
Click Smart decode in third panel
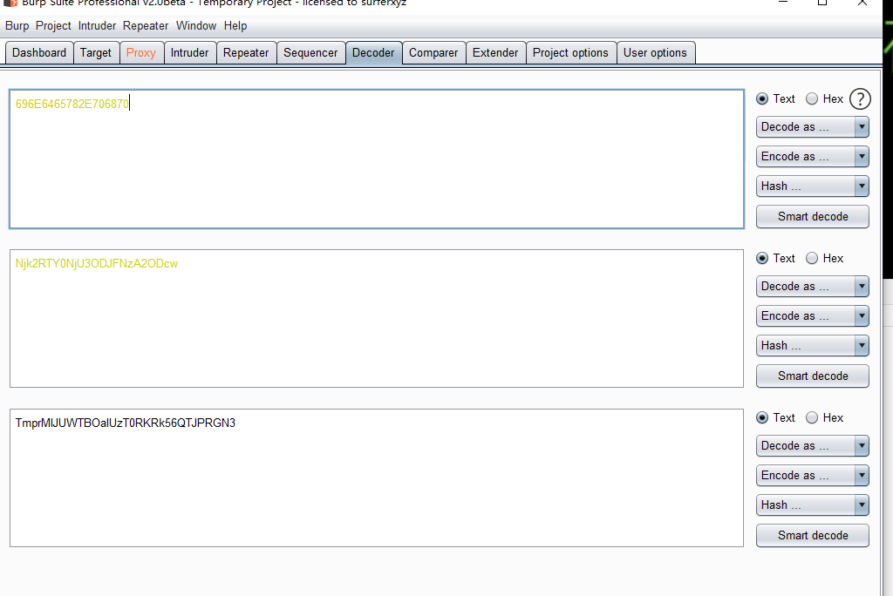812,535
